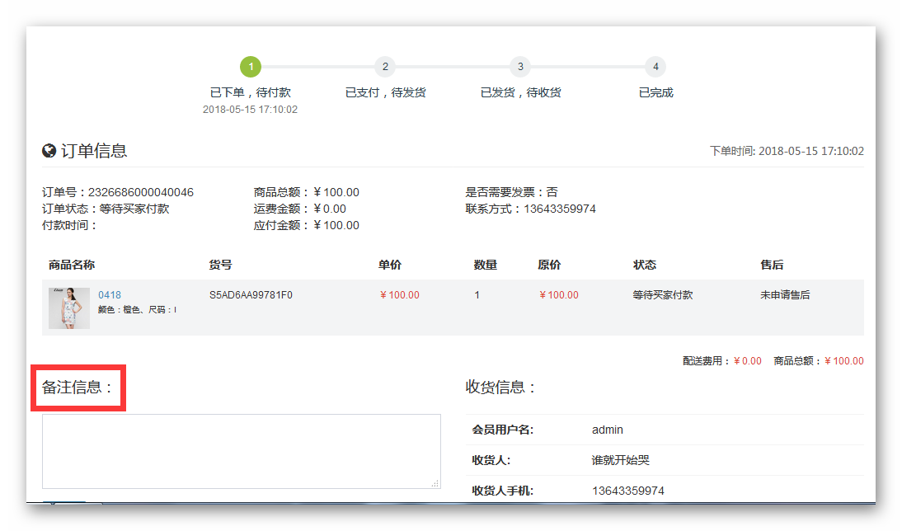
Task: Click step 1 circle 已下单，待付款
Action: coord(251,67)
